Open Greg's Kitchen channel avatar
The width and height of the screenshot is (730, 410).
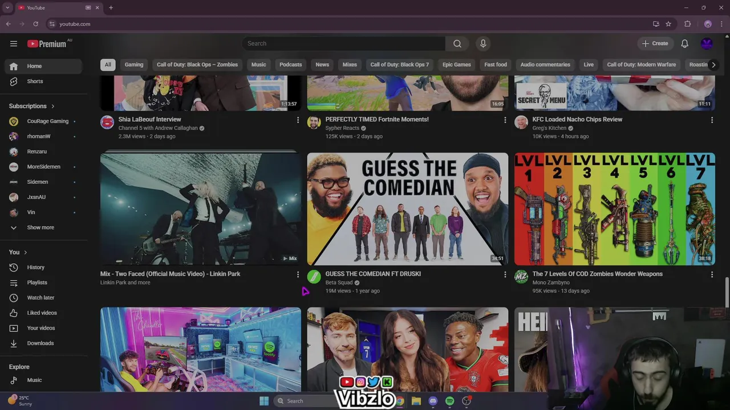pyautogui.click(x=521, y=122)
